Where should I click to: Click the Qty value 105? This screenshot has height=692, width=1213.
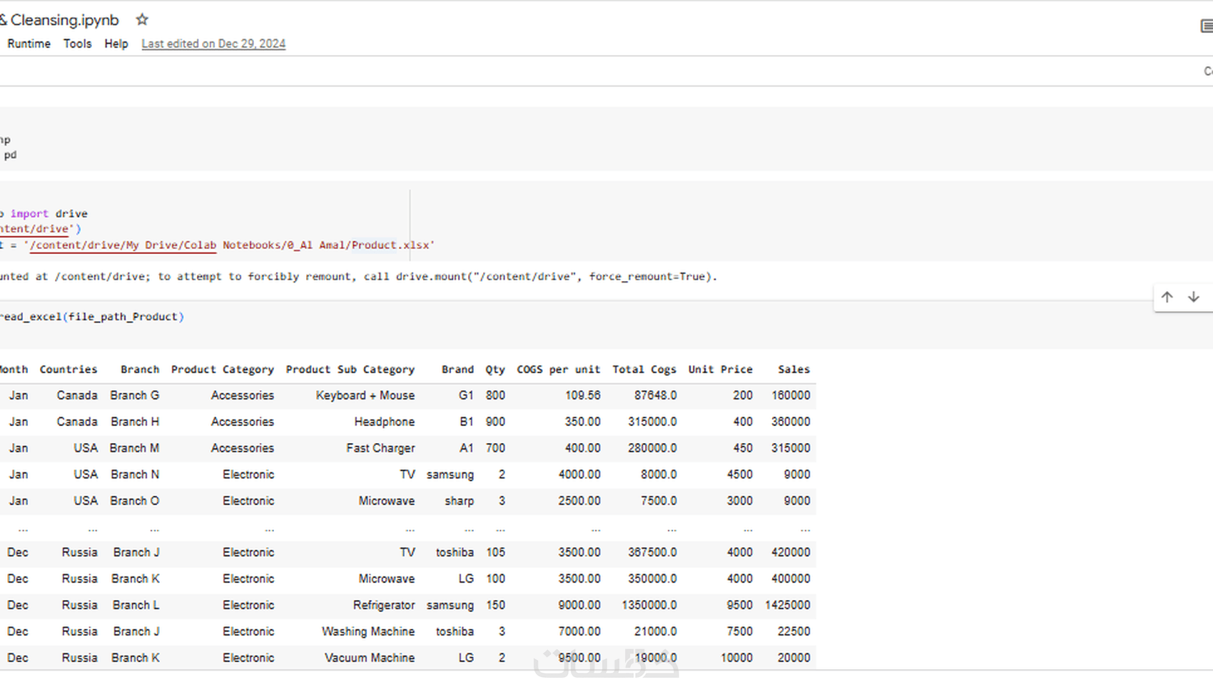click(x=495, y=552)
